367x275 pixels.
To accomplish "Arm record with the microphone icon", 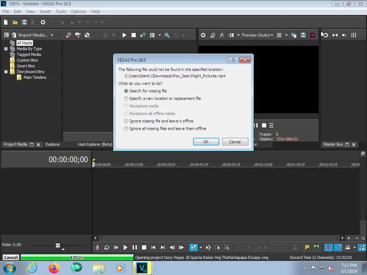I will (97, 247).
